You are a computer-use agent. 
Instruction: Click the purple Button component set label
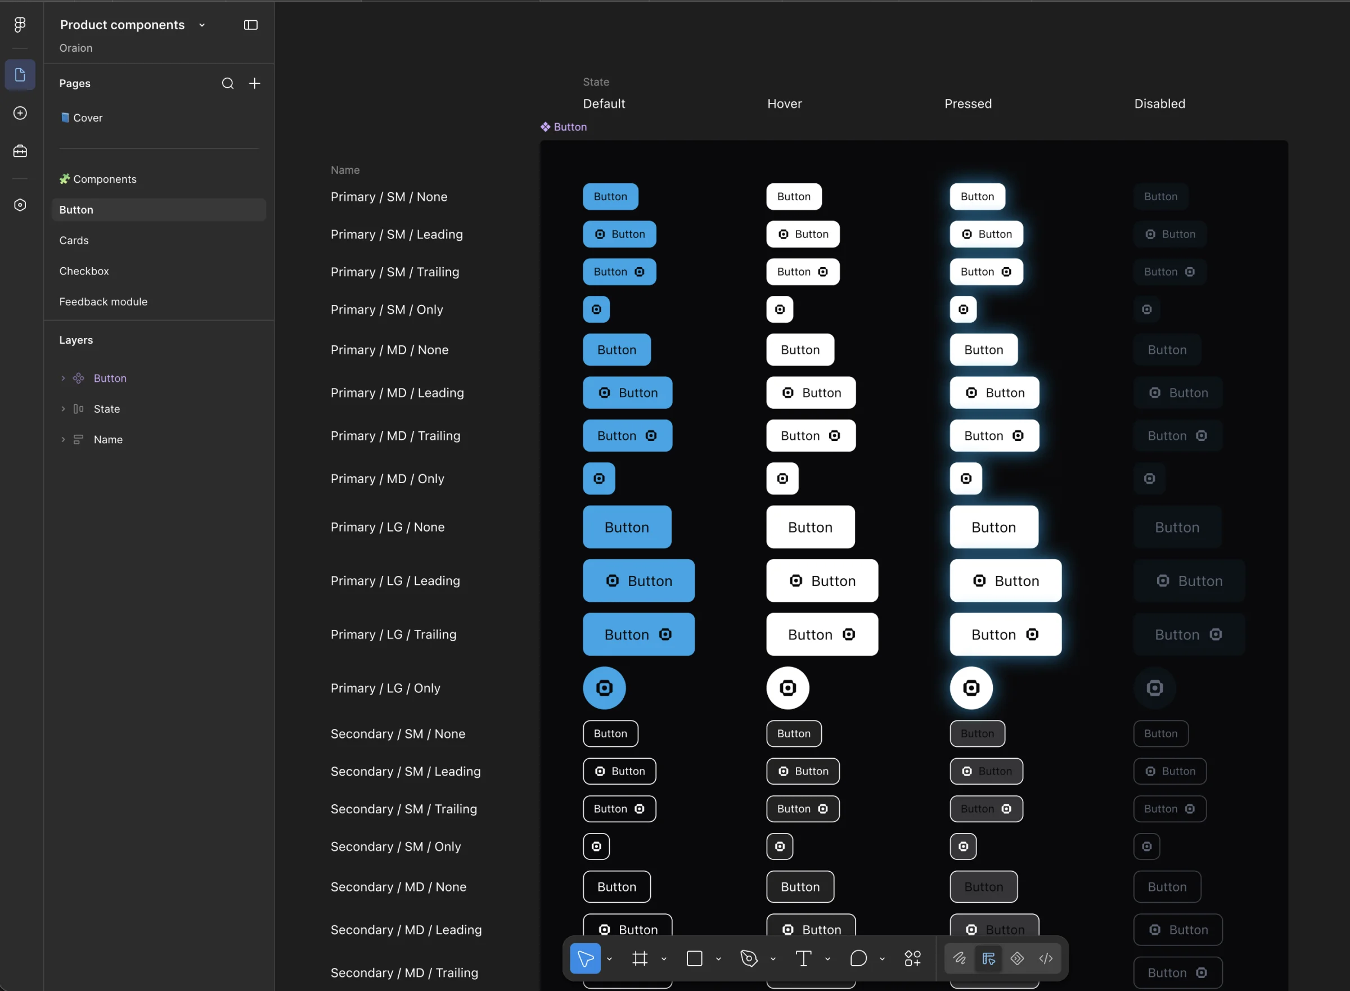point(564,127)
